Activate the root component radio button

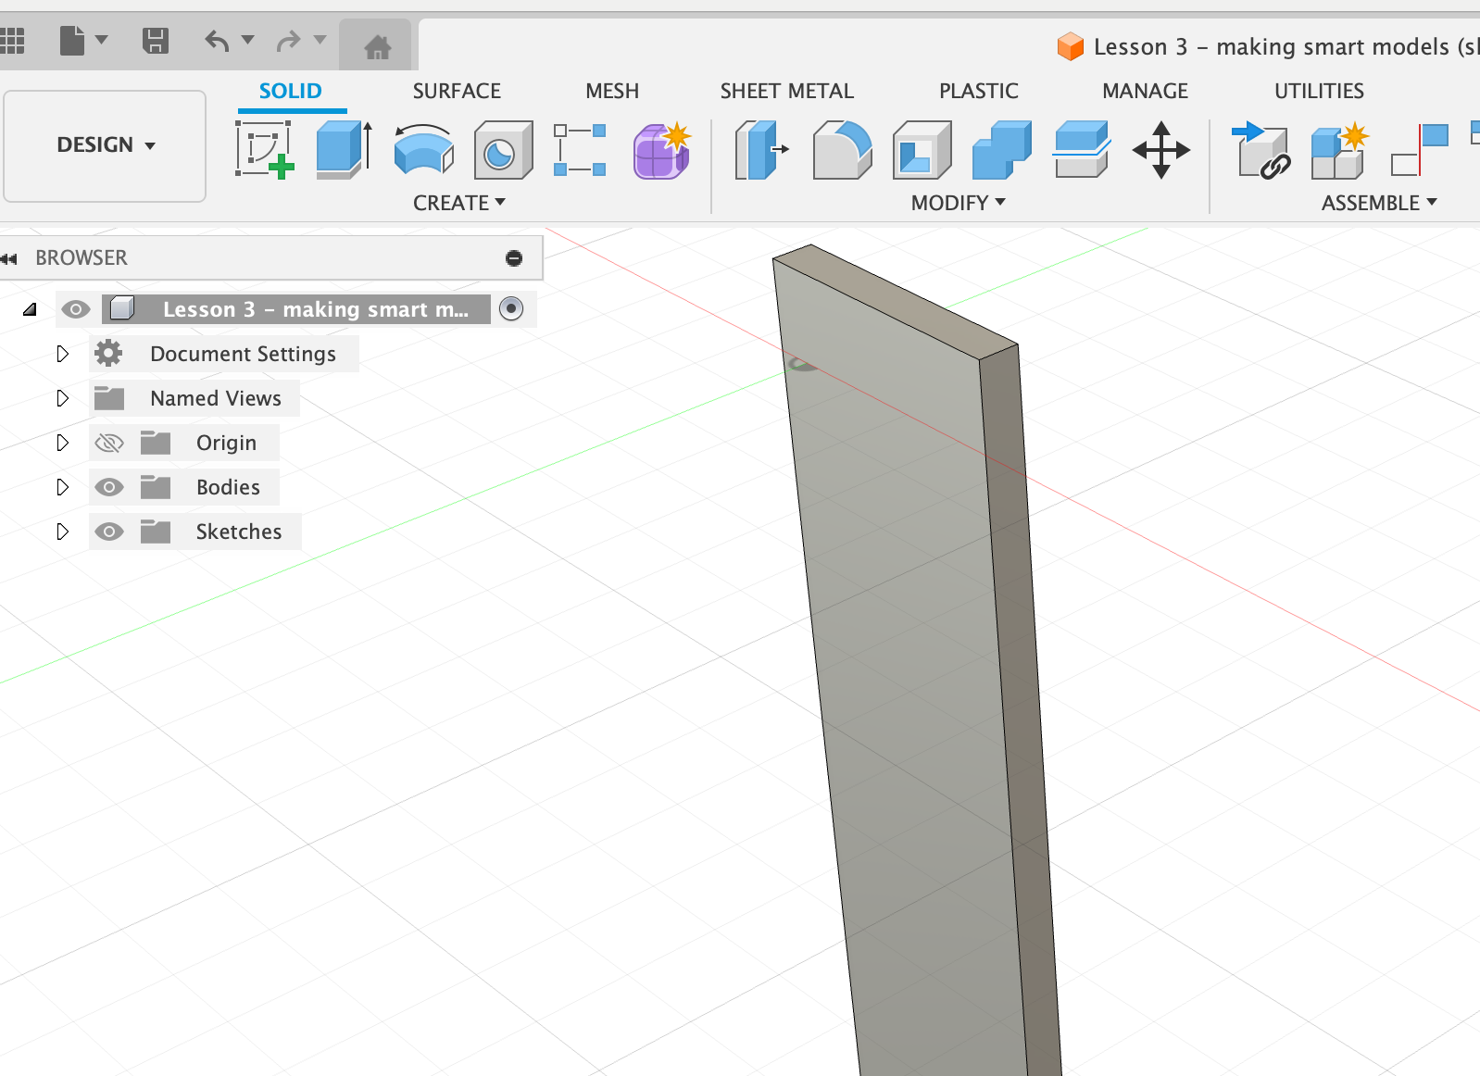point(511,308)
